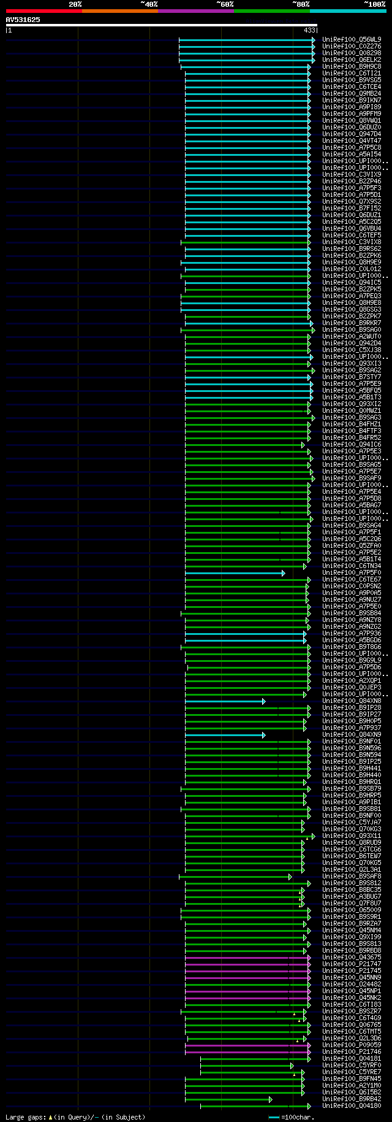Select hit label UniRef100_A7P936
The width and height of the screenshot is (392, 1122).
coord(352,634)
